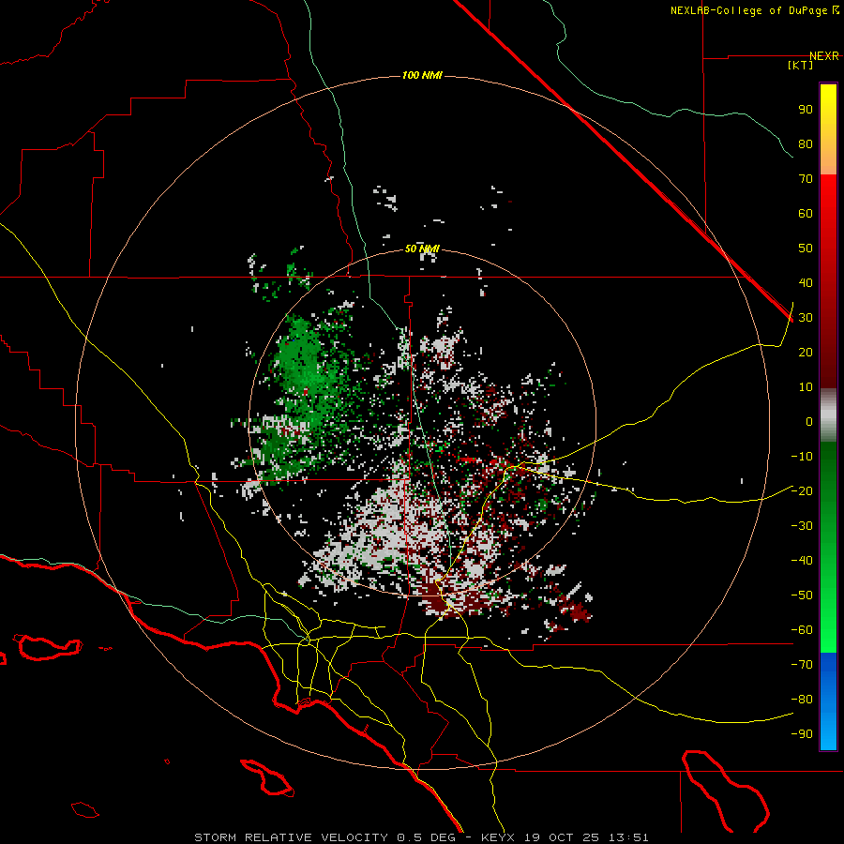This screenshot has width=844, height=844.
Task: Click the "KEYX" radar site identifier
Action: click(x=498, y=837)
